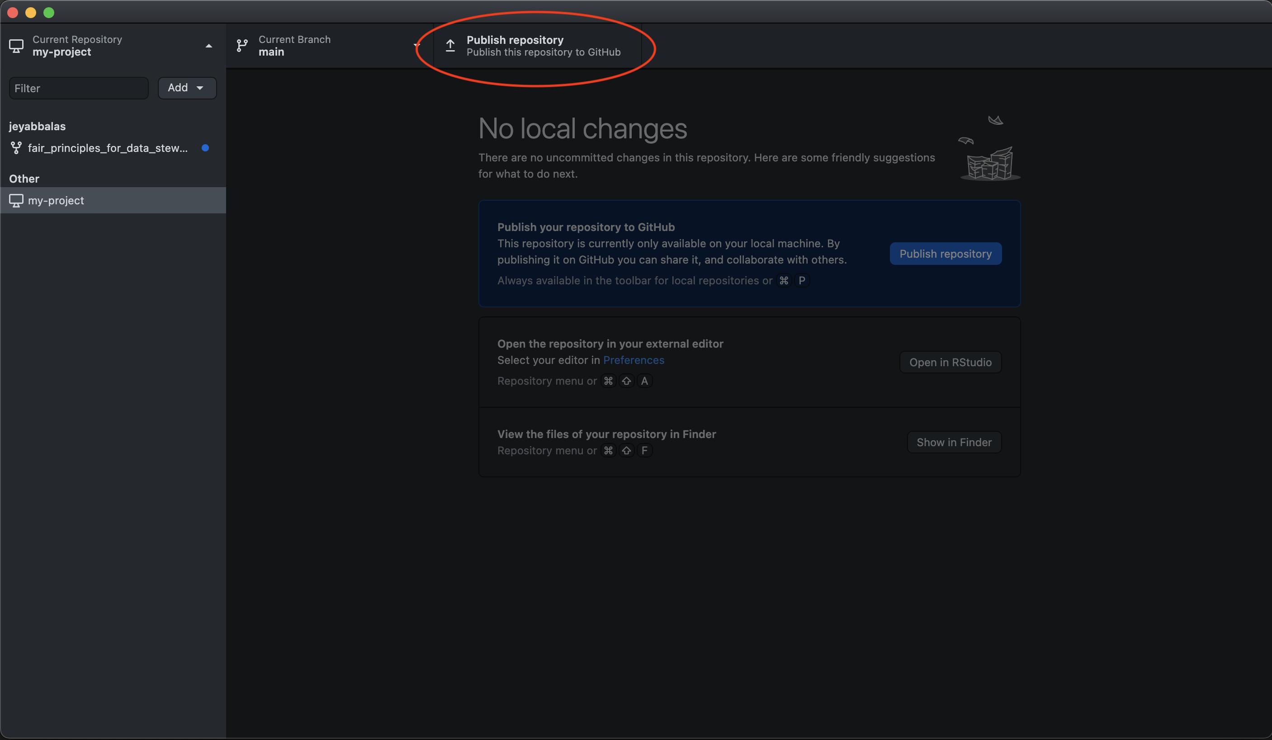Open the Current Branch main dropdown
The height and width of the screenshot is (740, 1272).
(330, 46)
